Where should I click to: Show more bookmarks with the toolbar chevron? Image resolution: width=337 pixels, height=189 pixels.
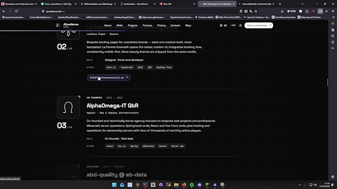click(x=334, y=17)
